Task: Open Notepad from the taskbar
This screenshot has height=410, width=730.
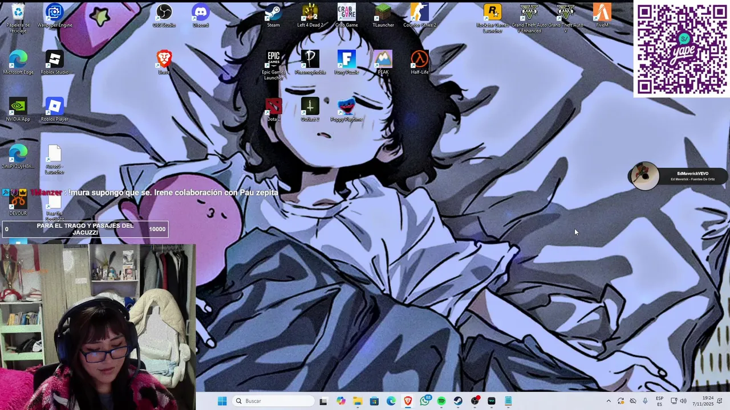Action: pos(508,401)
